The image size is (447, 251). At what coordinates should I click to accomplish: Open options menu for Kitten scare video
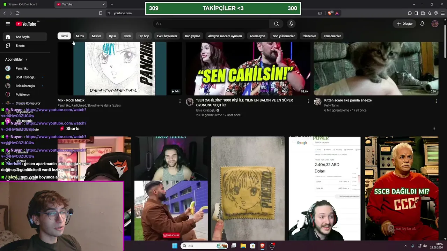coord(436,101)
